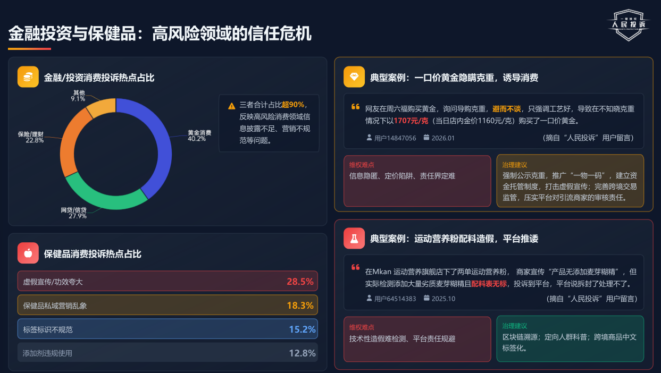Click the calendar icon next to 2025.10

pos(426,298)
